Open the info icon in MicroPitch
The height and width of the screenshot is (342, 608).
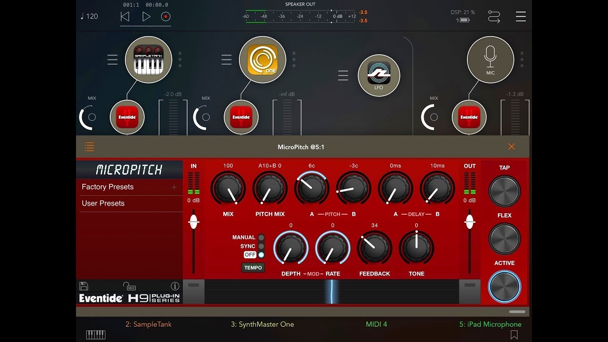[175, 286]
